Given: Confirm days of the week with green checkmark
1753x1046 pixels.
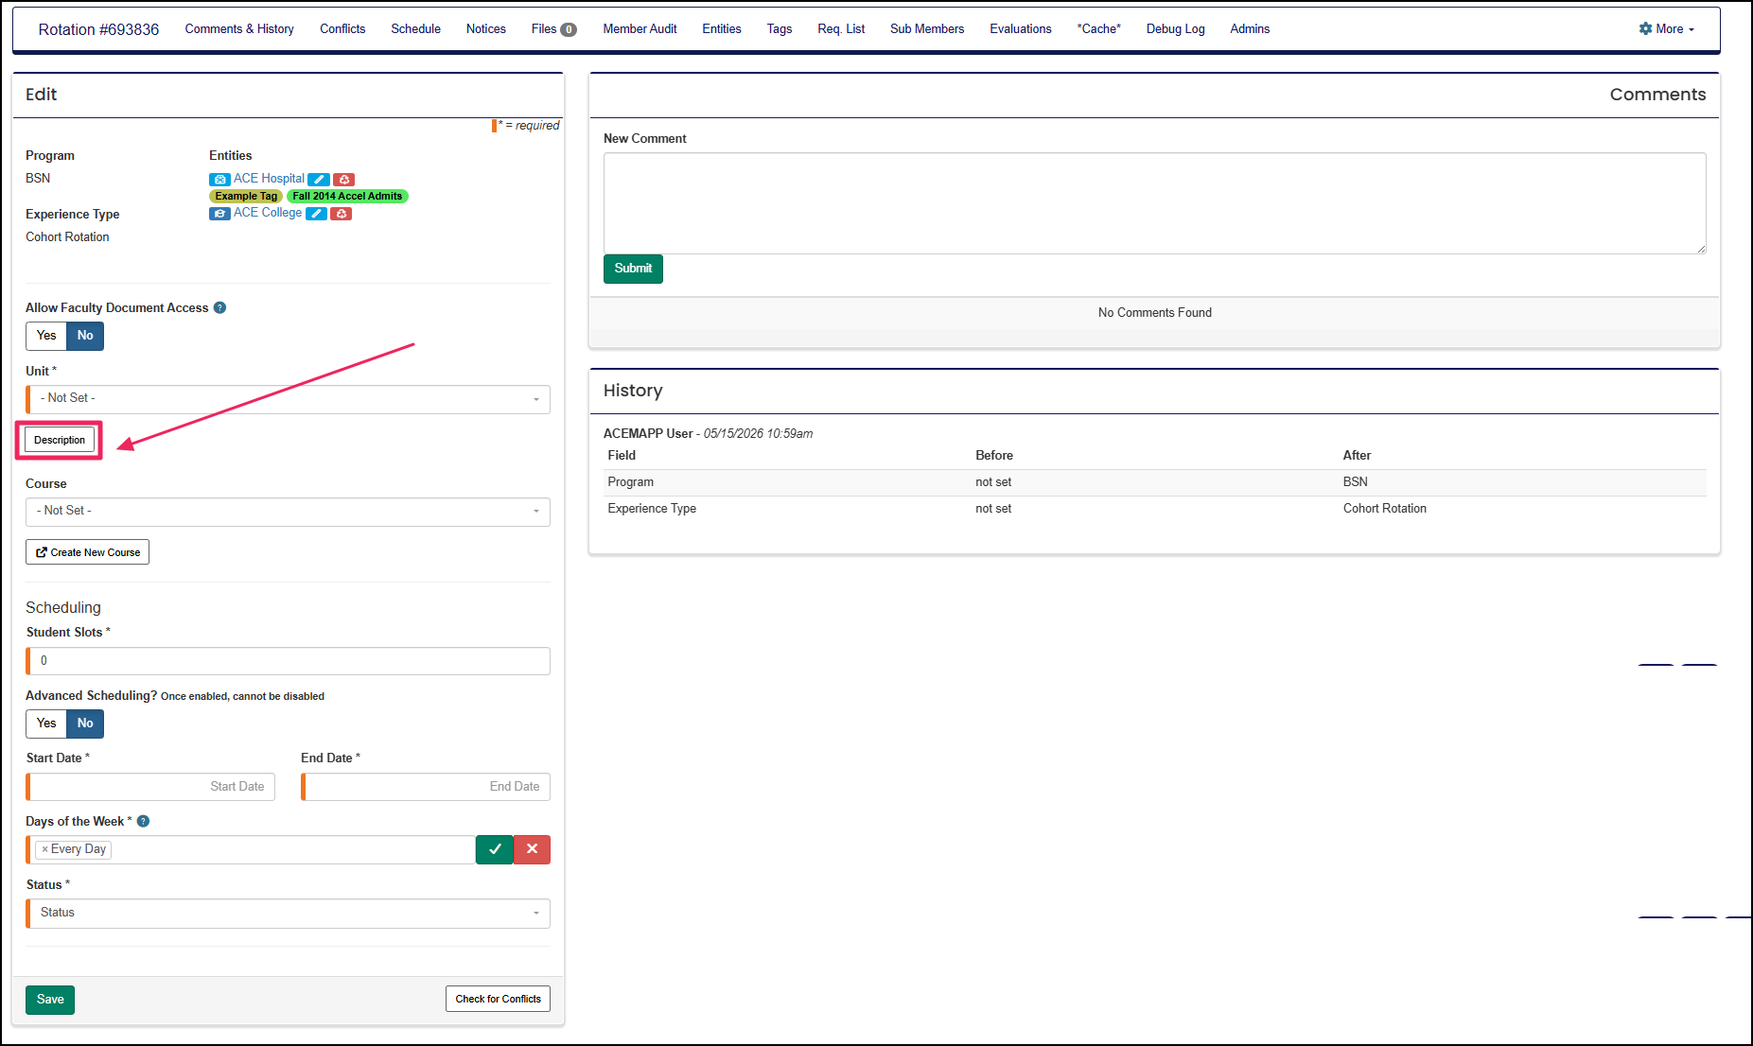Looking at the screenshot, I should pos(495,849).
